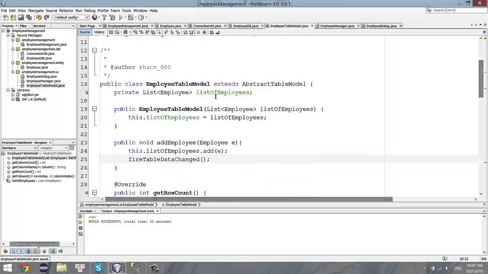This screenshot has height=274, width=488.
Task: Click the Profile Project clock icon
Action: pyautogui.click(x=141, y=18)
